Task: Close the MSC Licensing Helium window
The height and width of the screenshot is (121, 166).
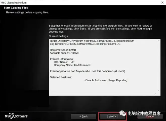Action: click(162, 3)
